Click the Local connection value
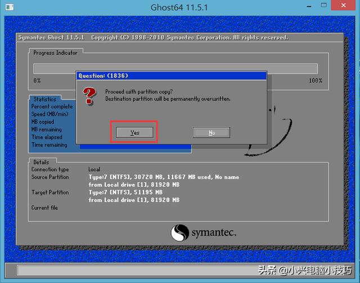Image resolution: width=360 pixels, height=283 pixels. click(x=94, y=170)
